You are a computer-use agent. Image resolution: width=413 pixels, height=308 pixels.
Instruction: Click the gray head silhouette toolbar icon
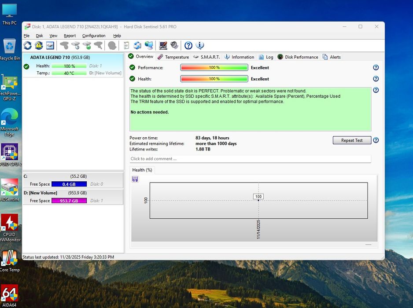tap(112, 46)
